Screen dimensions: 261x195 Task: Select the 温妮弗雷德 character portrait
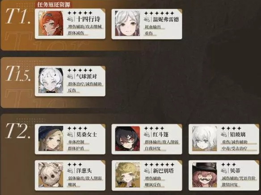(x=127, y=23)
